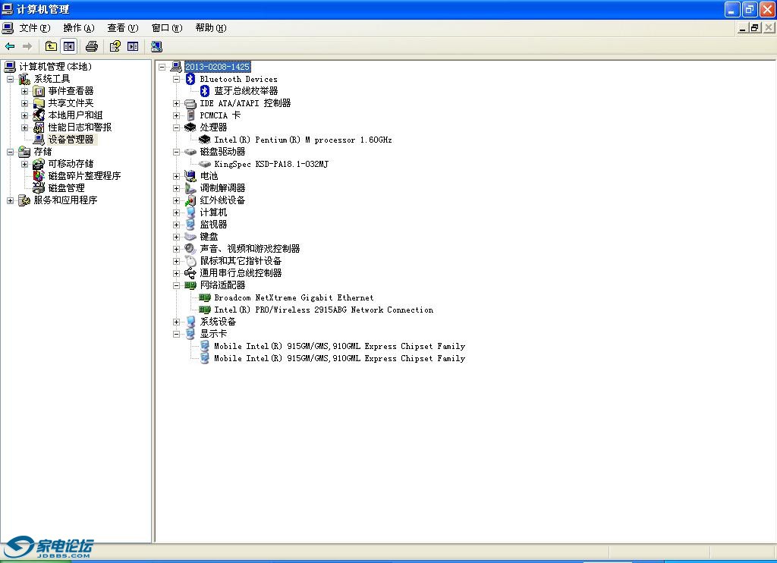Collapse the 网络适配器 node
The height and width of the screenshot is (563, 777).
(176, 285)
